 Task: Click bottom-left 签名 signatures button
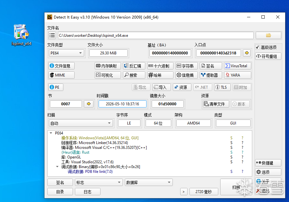[60, 182]
